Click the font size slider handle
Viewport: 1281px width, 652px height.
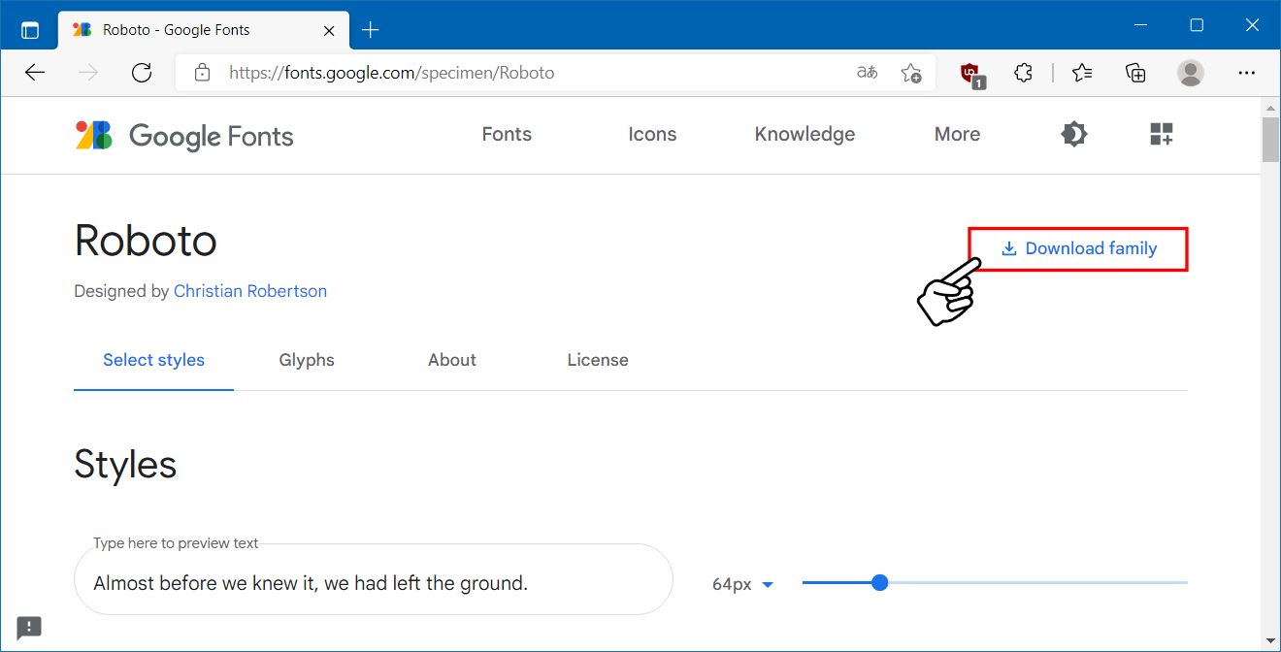[x=879, y=583]
